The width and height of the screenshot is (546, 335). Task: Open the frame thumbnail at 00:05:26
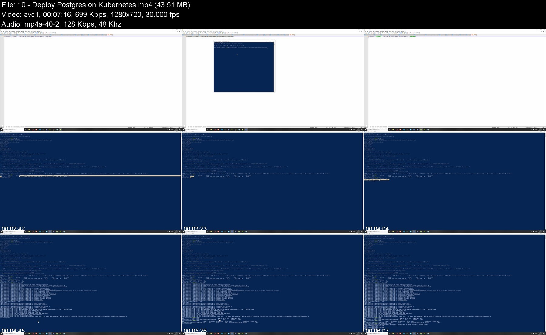[x=273, y=284]
